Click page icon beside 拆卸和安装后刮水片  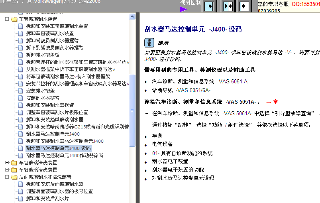[21, 199]
